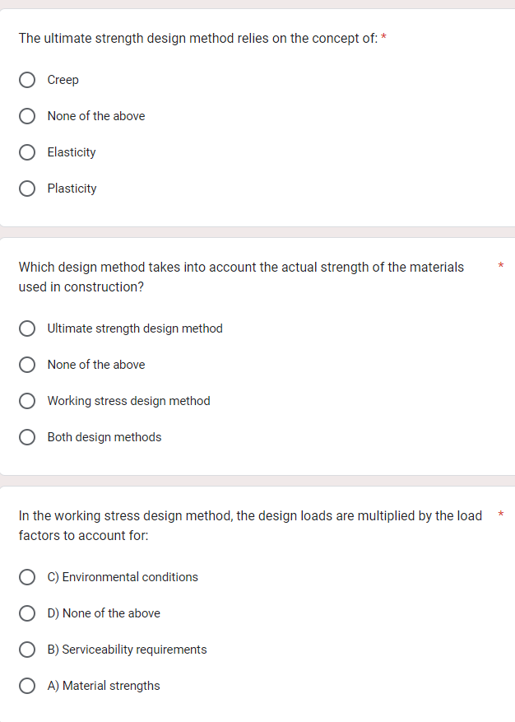Choose D) None of the above answer

(x=27, y=613)
